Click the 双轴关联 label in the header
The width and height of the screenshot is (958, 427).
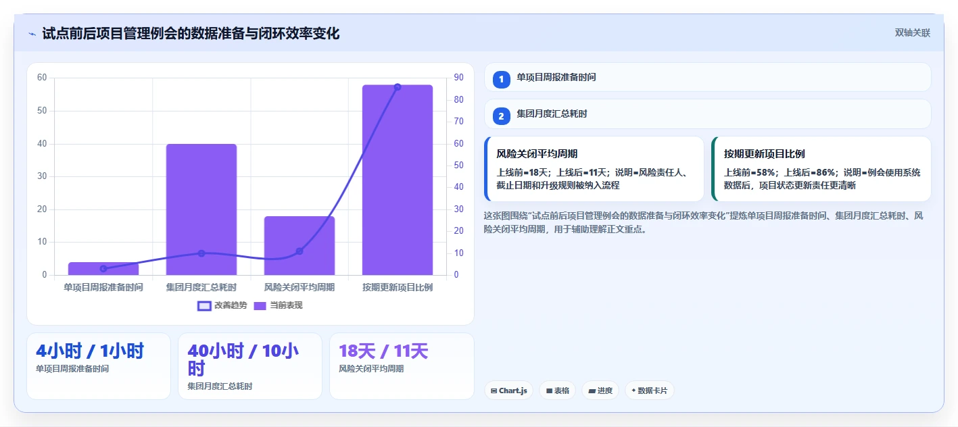913,33
